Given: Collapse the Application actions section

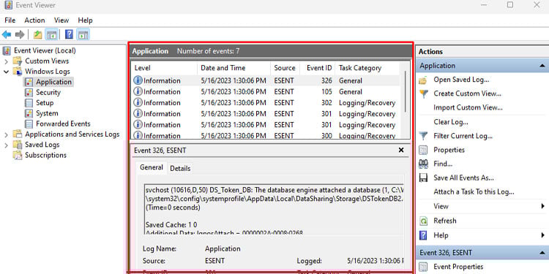Looking at the screenshot, I should point(542,66).
